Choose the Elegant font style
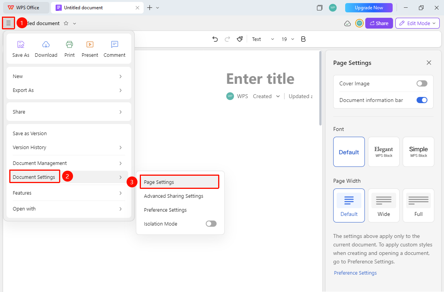 point(384,152)
